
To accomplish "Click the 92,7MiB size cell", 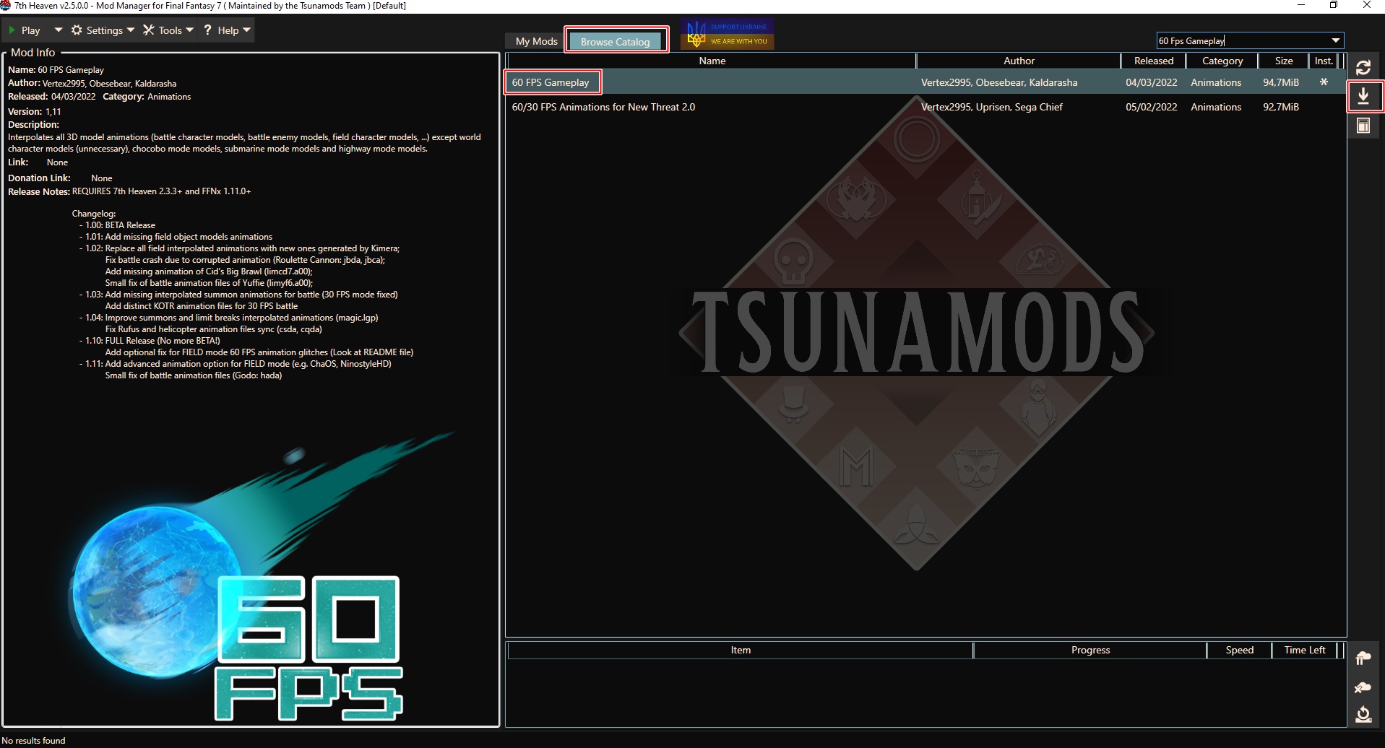I will (x=1281, y=107).
